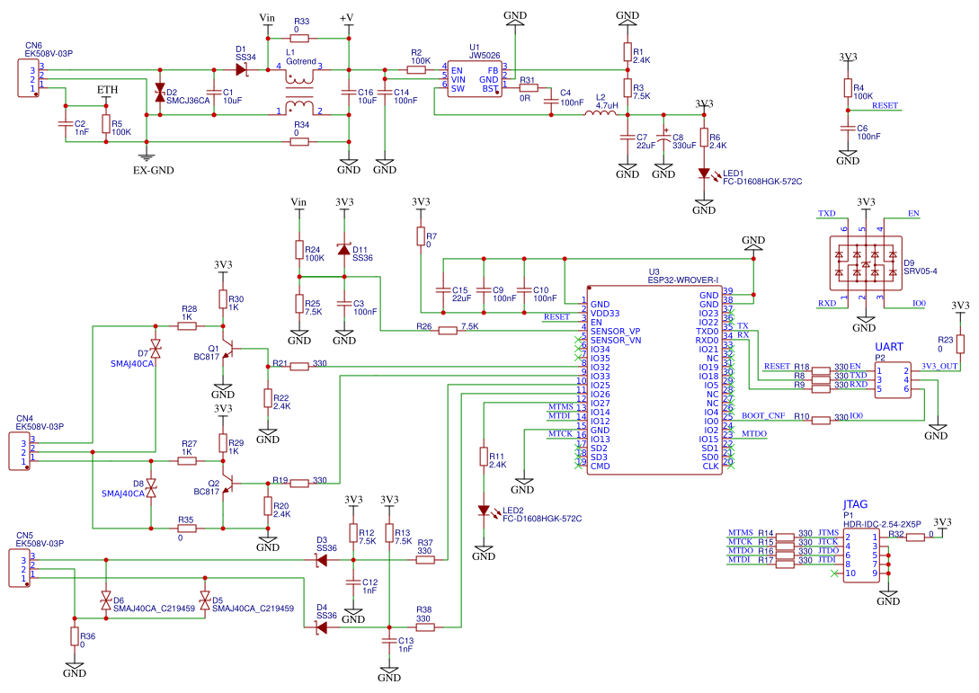
Task: Click the Q2 transistor symbol
Action: pos(227,484)
